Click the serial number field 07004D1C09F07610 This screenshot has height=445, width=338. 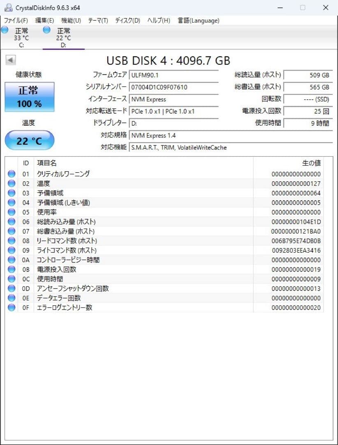174,87
